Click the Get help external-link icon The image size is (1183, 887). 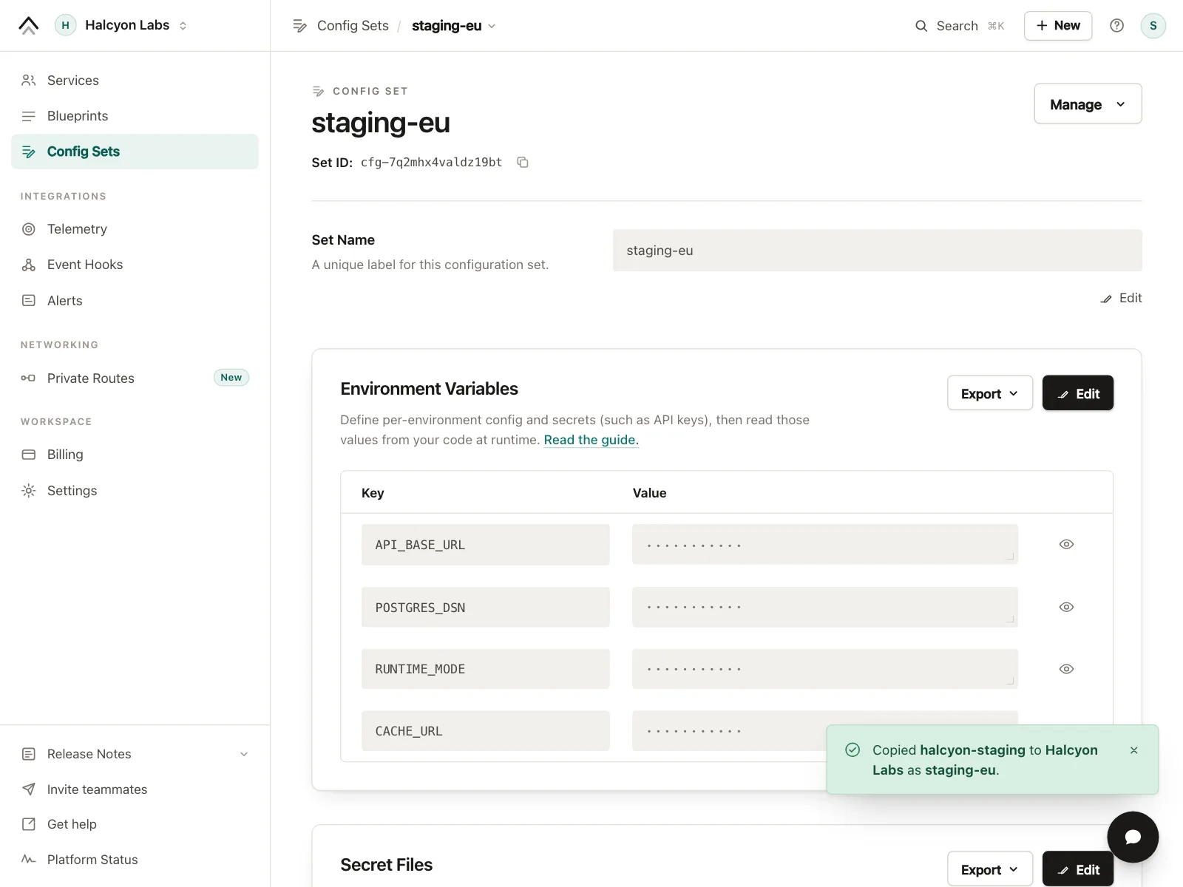click(29, 824)
